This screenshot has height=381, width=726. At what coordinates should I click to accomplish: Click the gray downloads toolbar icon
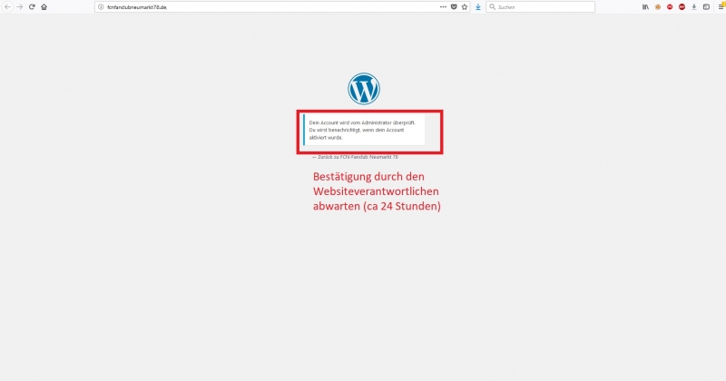pos(693,7)
